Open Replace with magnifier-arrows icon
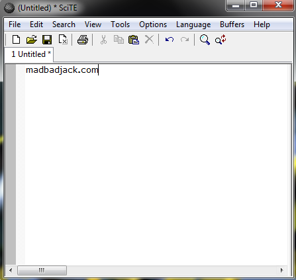The width and height of the screenshot is (296, 280). pyautogui.click(x=221, y=40)
